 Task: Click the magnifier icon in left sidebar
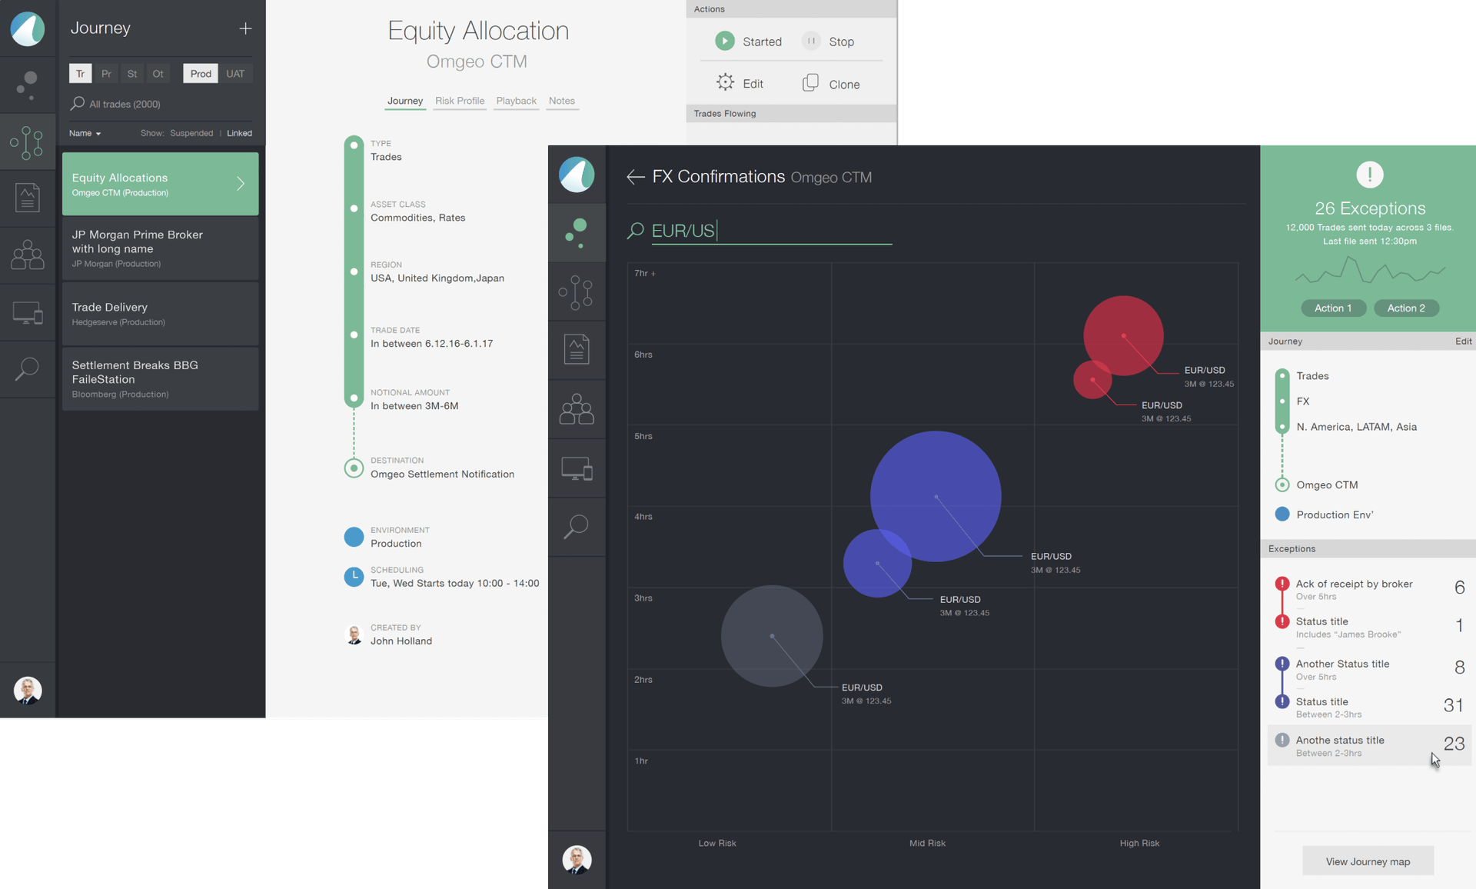pyautogui.click(x=28, y=369)
